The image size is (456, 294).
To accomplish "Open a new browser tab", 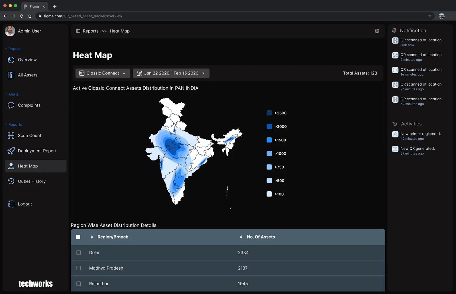I will (54, 6).
